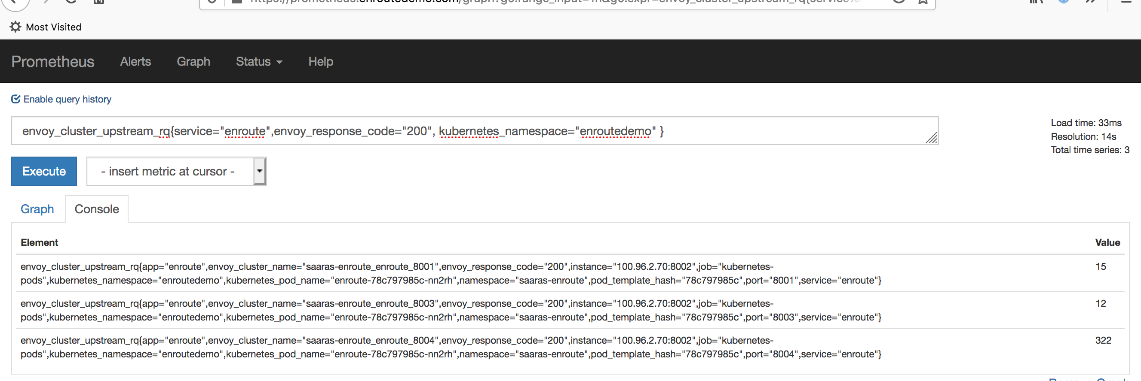Click the Load time: 33ms text

1086,123
